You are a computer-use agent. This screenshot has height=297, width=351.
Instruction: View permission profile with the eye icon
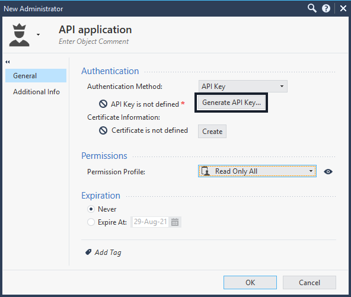tap(328, 172)
